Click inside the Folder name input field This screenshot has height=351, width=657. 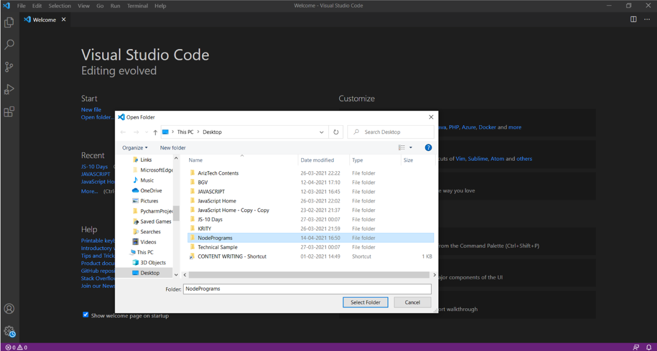coord(307,289)
